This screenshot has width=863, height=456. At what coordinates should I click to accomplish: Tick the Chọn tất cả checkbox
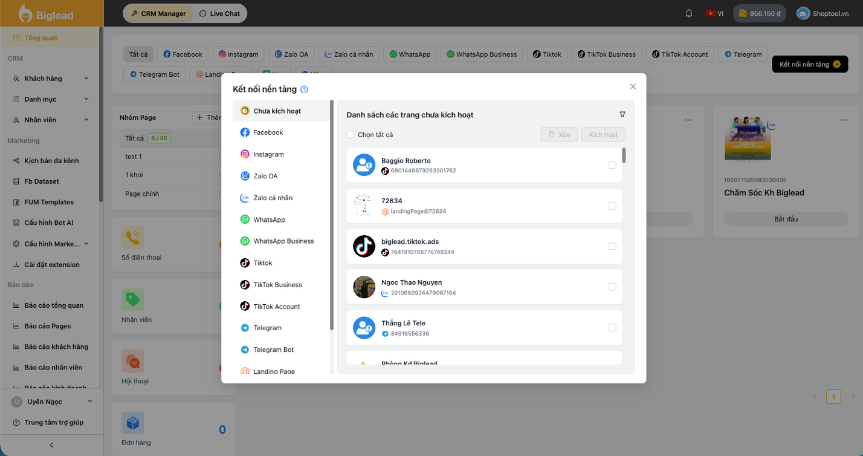click(351, 134)
